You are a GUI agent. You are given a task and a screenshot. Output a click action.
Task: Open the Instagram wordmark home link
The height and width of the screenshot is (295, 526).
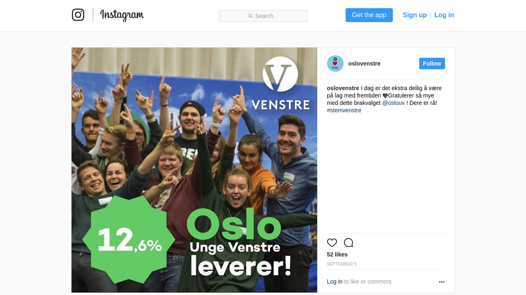pos(122,15)
